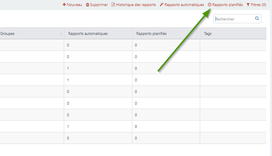Open Rapports automatiques from the toolbar

pyautogui.click(x=182, y=5)
